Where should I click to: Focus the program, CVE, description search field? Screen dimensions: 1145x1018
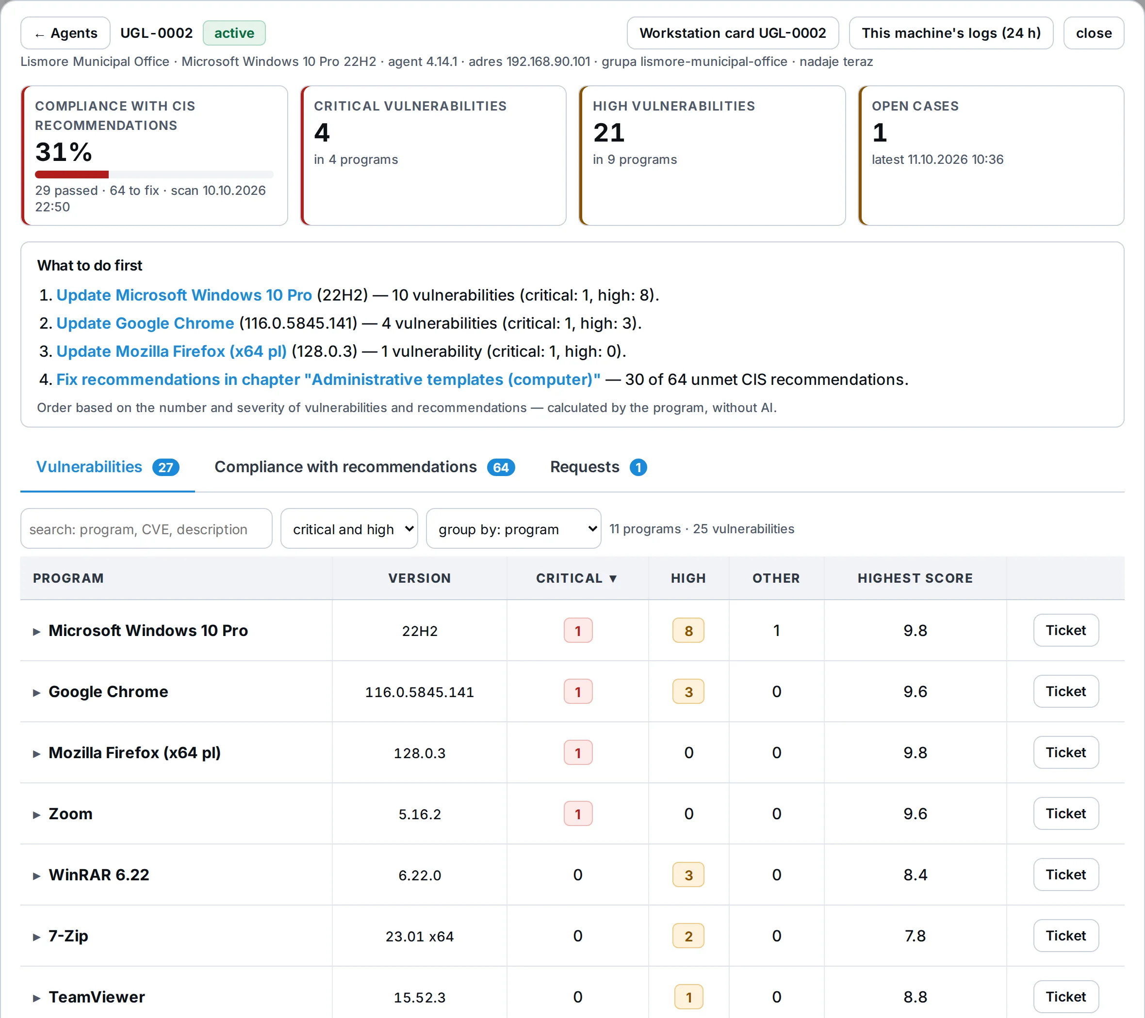coord(146,528)
